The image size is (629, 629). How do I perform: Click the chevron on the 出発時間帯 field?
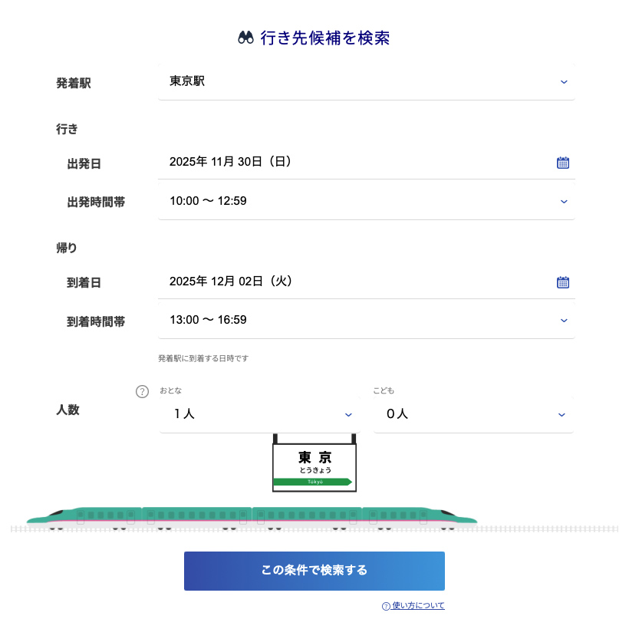pos(564,202)
